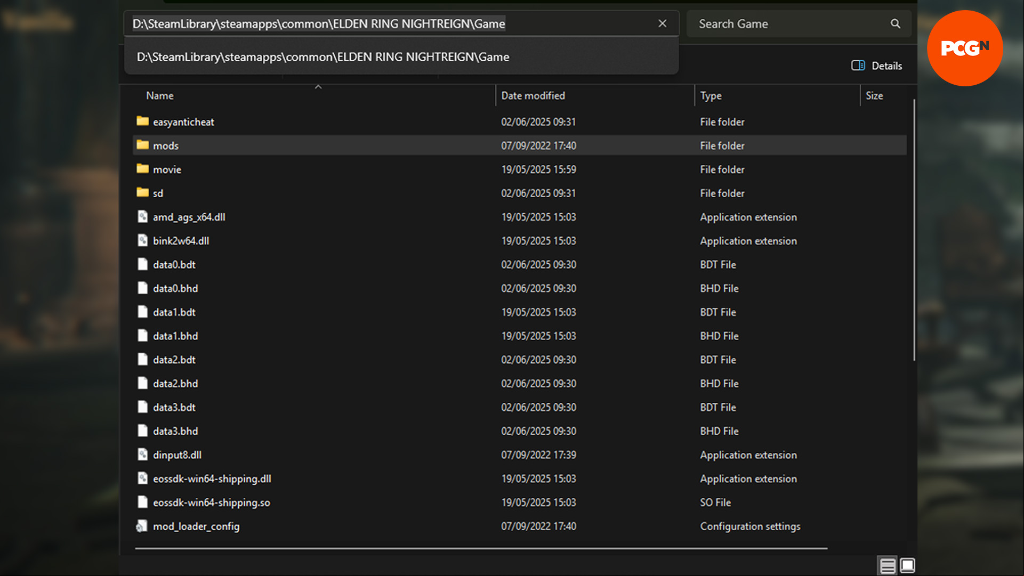Switch to details list view icon
Screen dimensions: 1024x576
[x=888, y=565]
